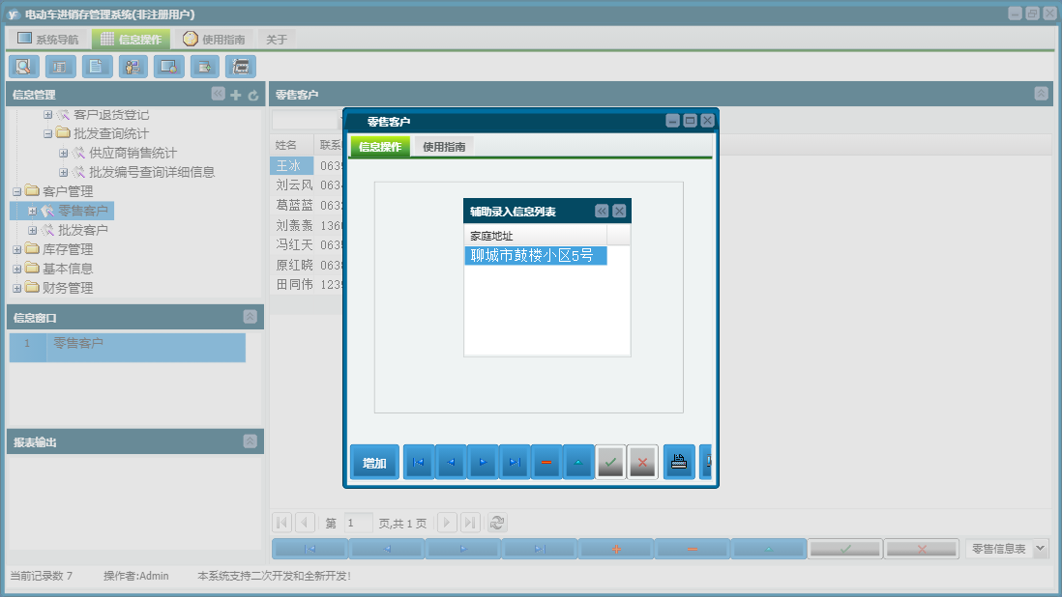Click plus icon in 信息管理 panel header
This screenshot has height=597, width=1062.
pyautogui.click(x=236, y=95)
